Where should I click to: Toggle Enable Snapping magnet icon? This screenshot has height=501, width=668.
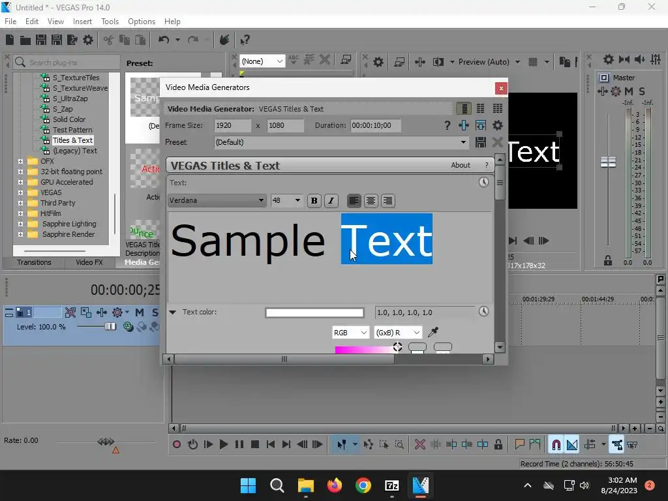556,445
